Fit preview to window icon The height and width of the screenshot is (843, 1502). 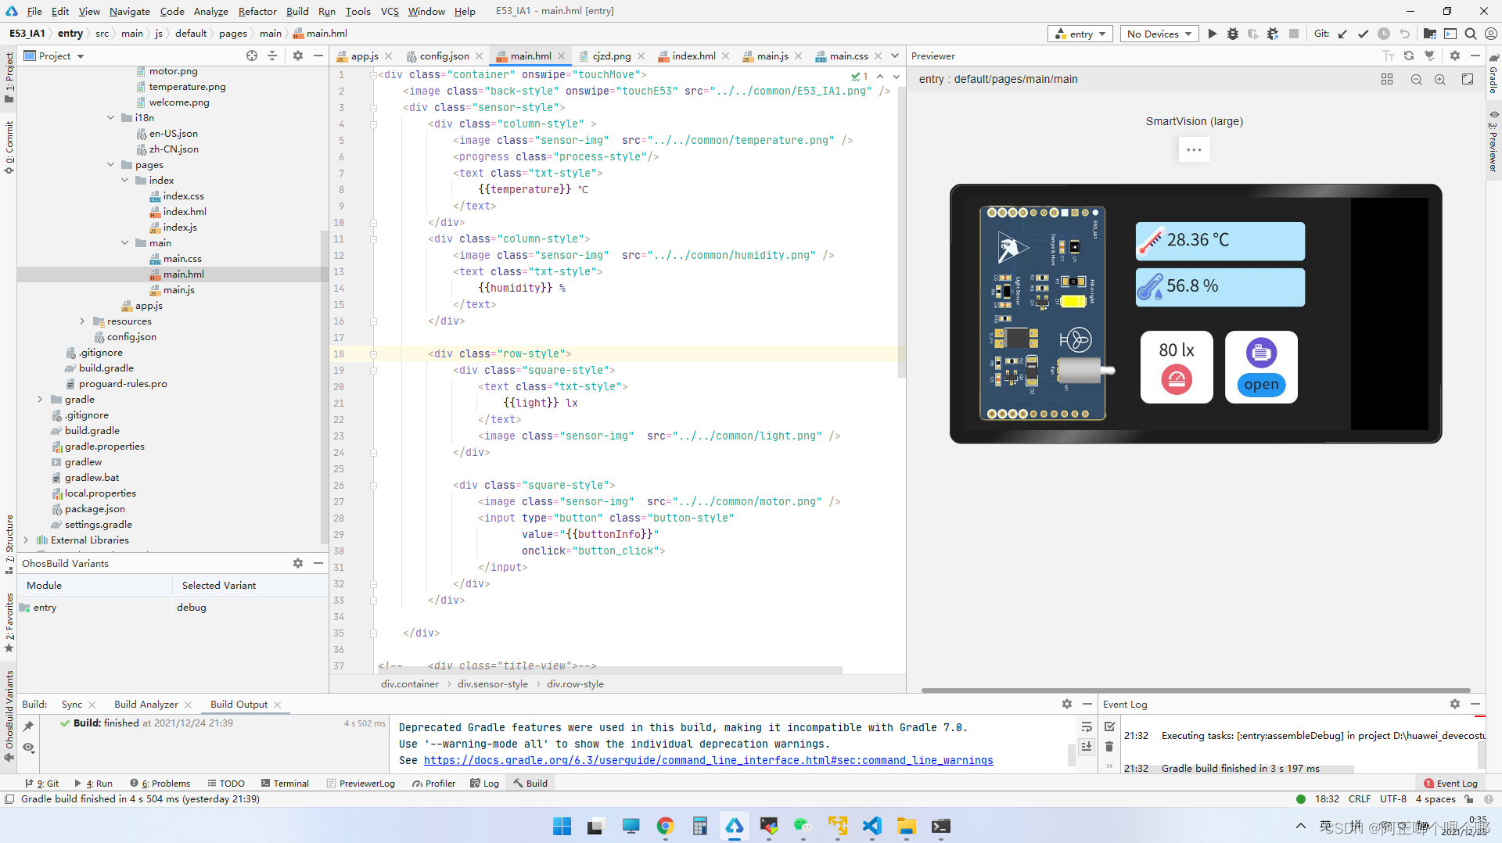pos(1468,79)
